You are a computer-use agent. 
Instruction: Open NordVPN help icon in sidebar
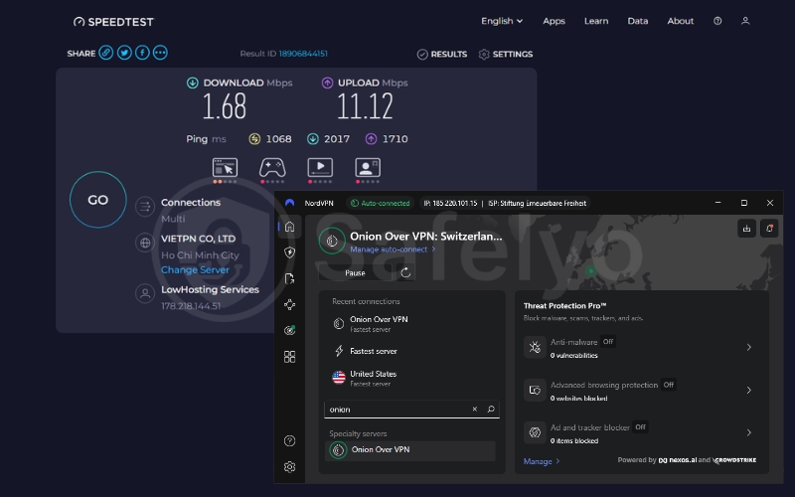click(x=289, y=440)
